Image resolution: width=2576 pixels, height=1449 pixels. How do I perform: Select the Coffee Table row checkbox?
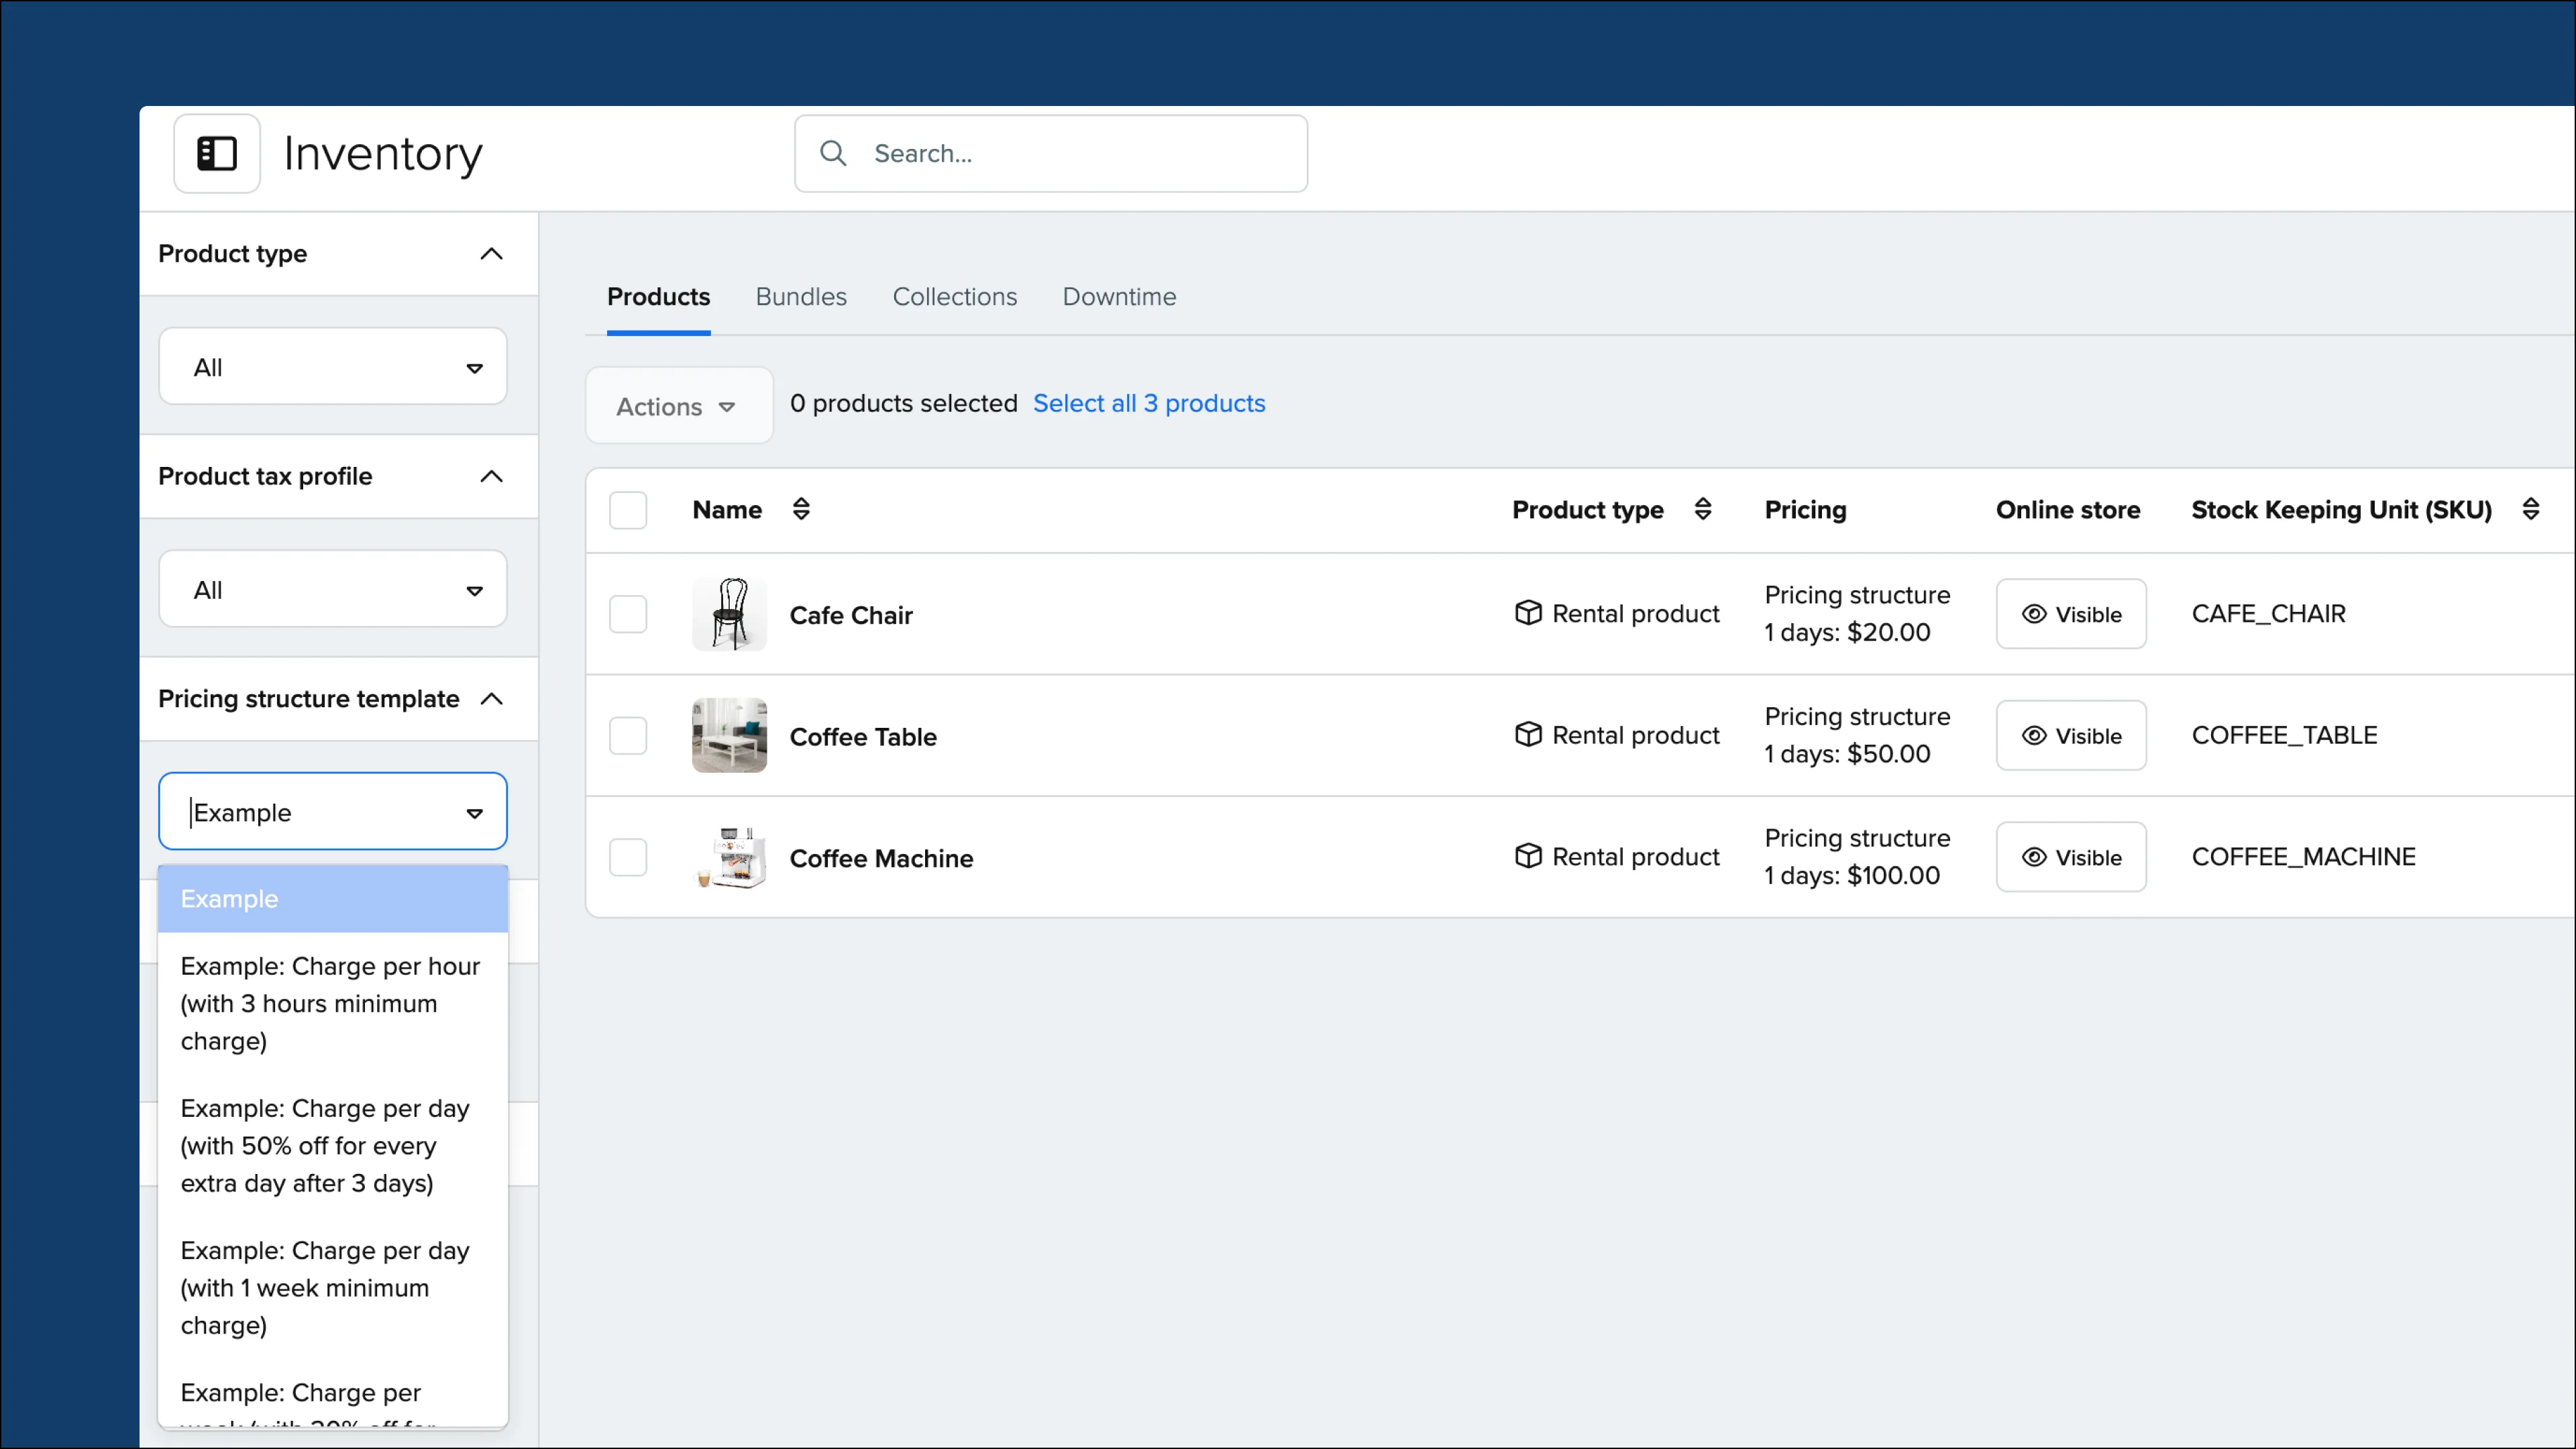pos(628,736)
